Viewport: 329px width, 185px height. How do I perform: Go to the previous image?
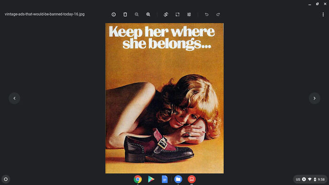[x=15, y=98]
